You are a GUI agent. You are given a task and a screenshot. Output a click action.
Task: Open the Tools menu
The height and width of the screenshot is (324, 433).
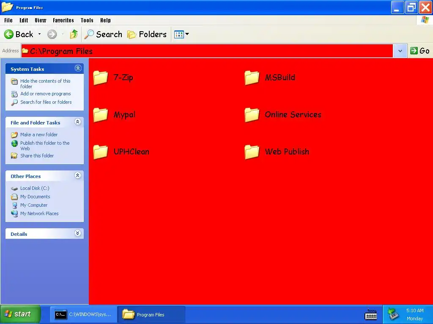click(87, 20)
